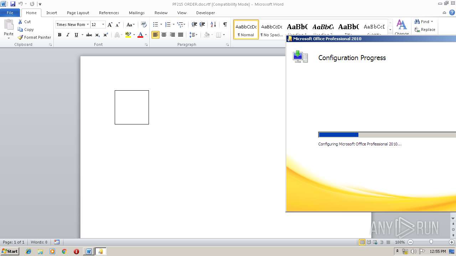Save document from Quick Access toolbar
The height and width of the screenshot is (256, 456).
coord(13,4)
